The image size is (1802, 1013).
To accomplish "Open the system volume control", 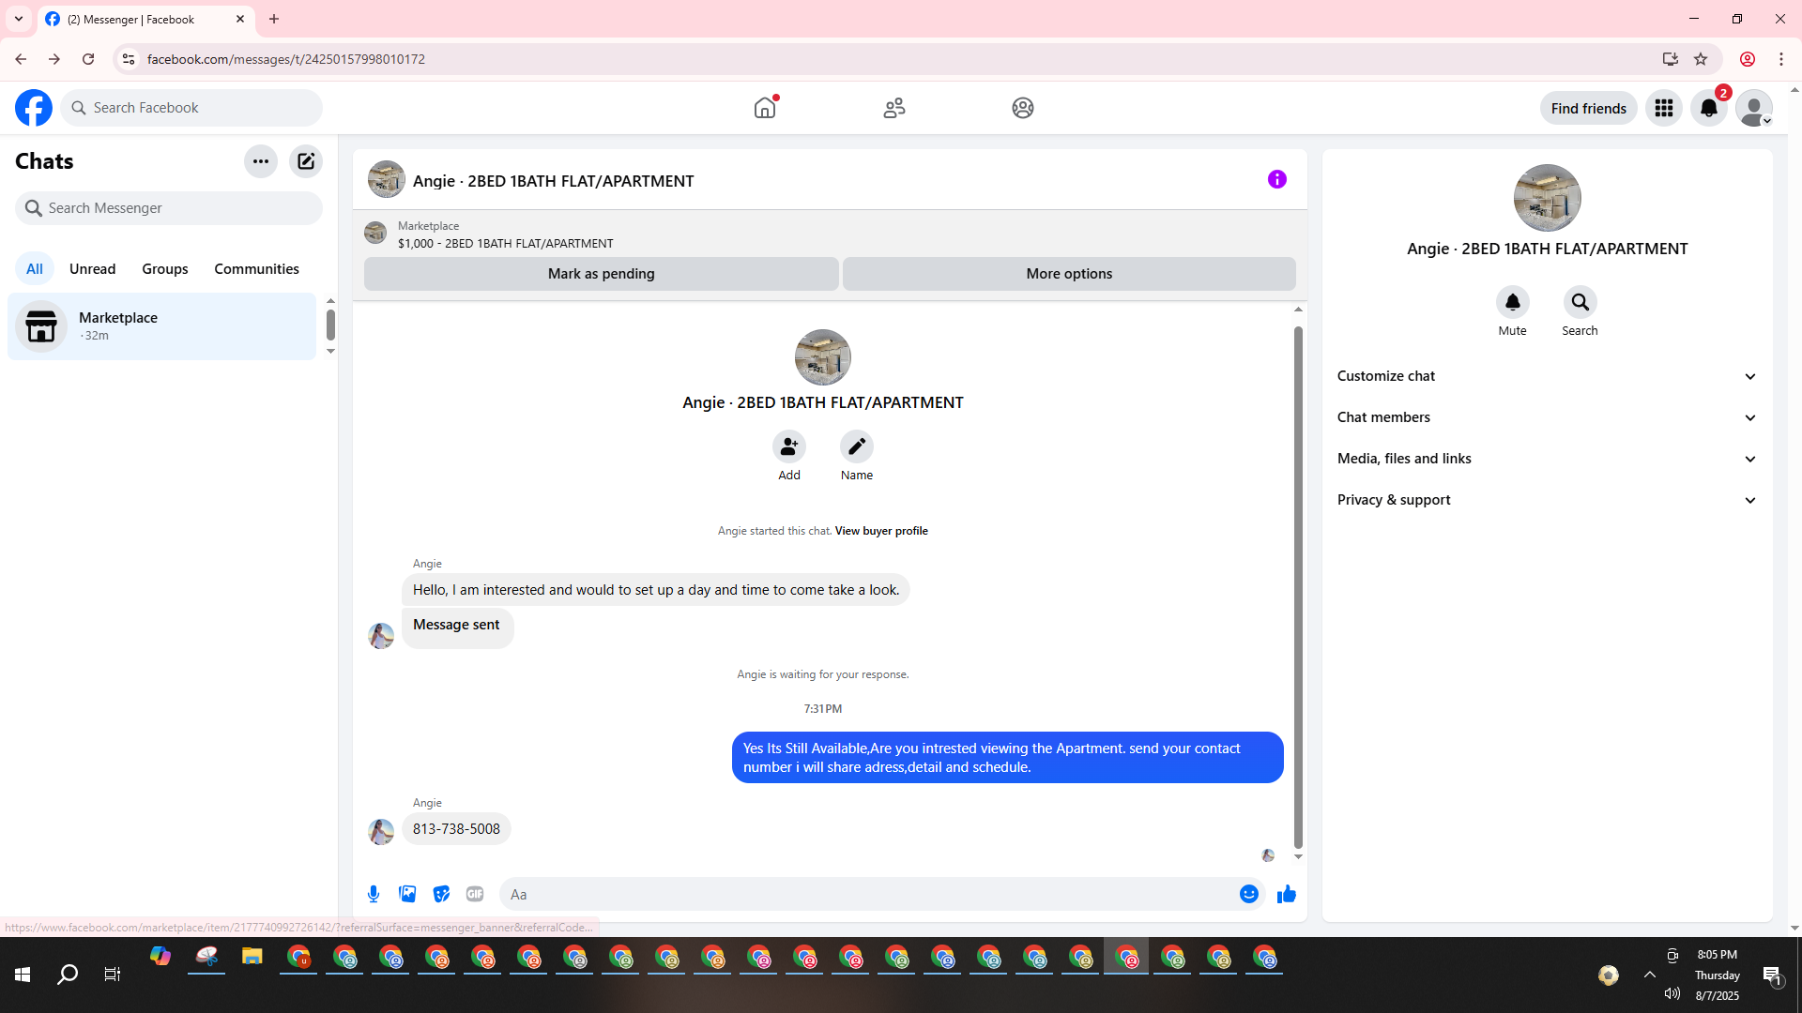I will pos(1672,994).
